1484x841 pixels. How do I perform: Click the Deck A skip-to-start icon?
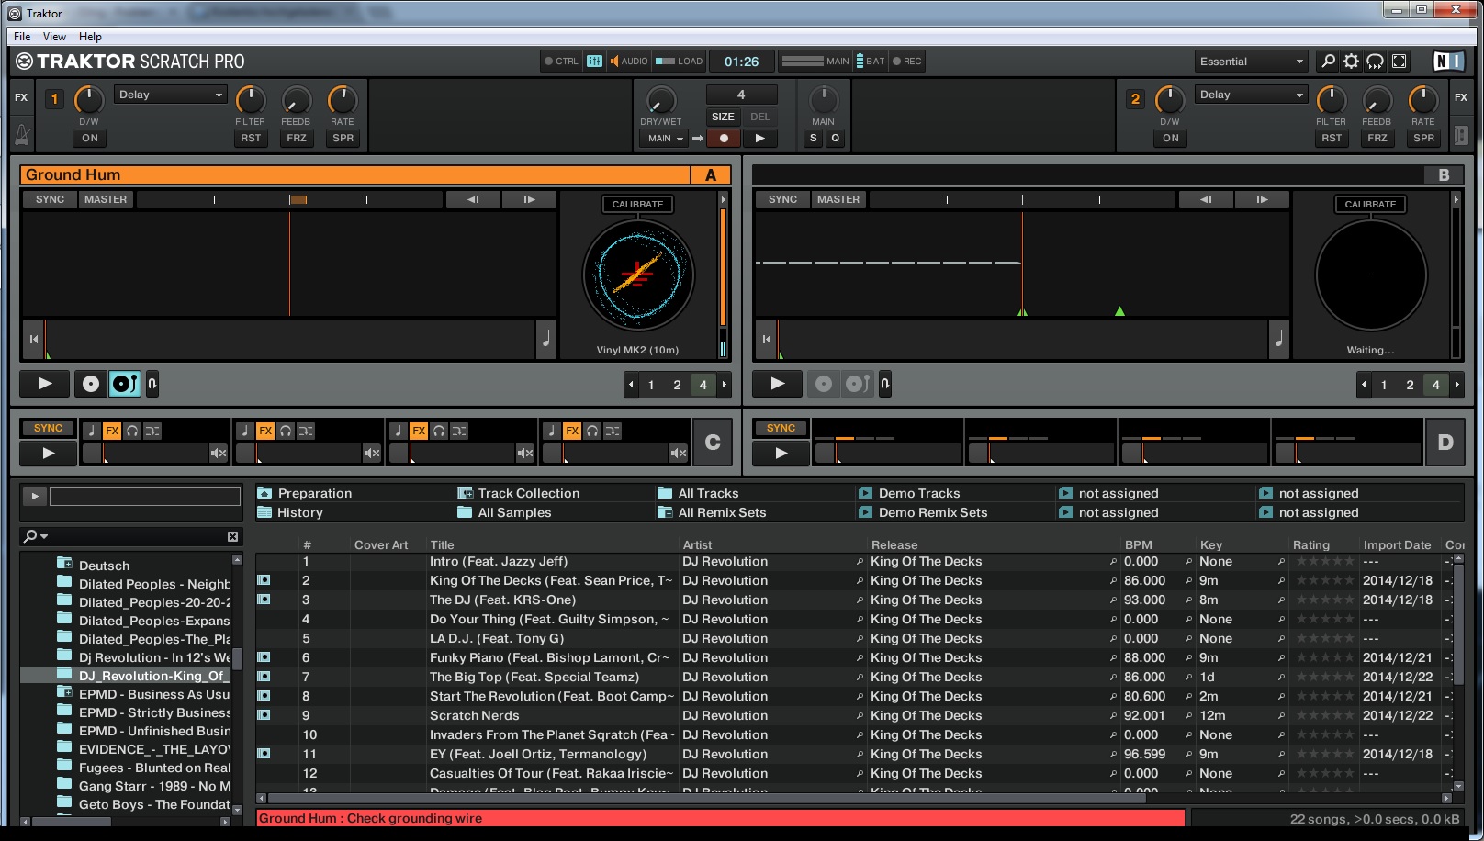pyautogui.click(x=34, y=339)
